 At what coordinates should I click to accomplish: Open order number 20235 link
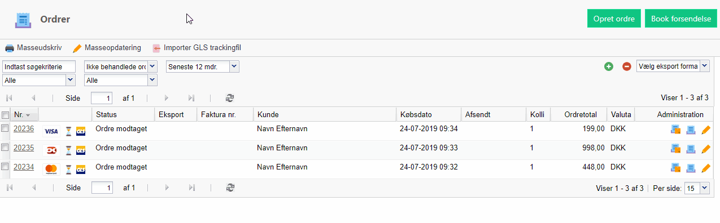click(x=24, y=148)
